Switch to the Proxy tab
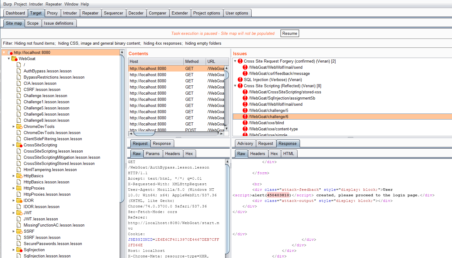 (x=52, y=13)
